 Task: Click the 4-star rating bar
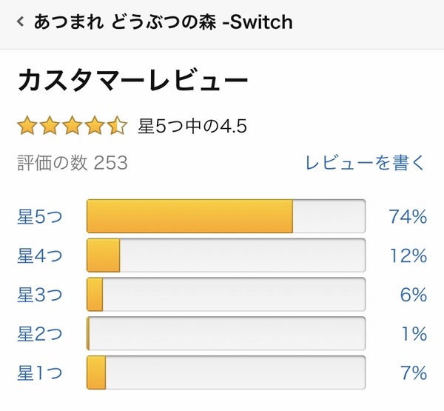226,256
